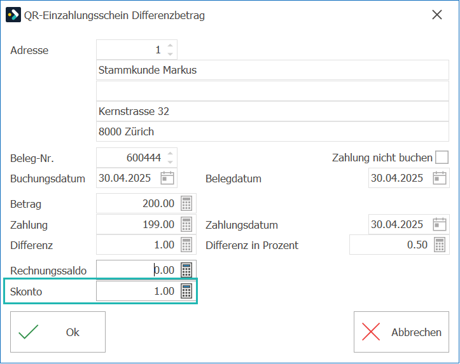Decrease Beleg-Nr. with down arrow

pos(170,161)
